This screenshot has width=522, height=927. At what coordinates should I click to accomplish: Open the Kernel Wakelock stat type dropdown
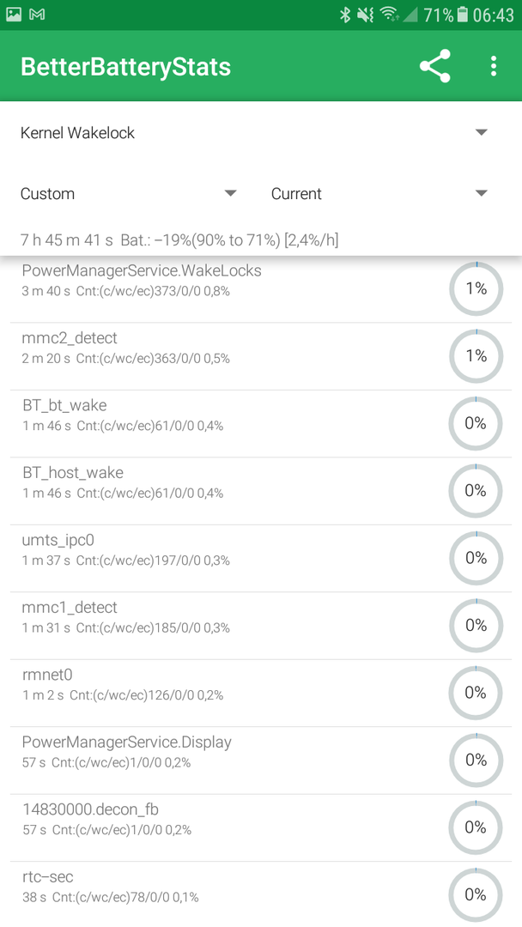click(x=255, y=132)
